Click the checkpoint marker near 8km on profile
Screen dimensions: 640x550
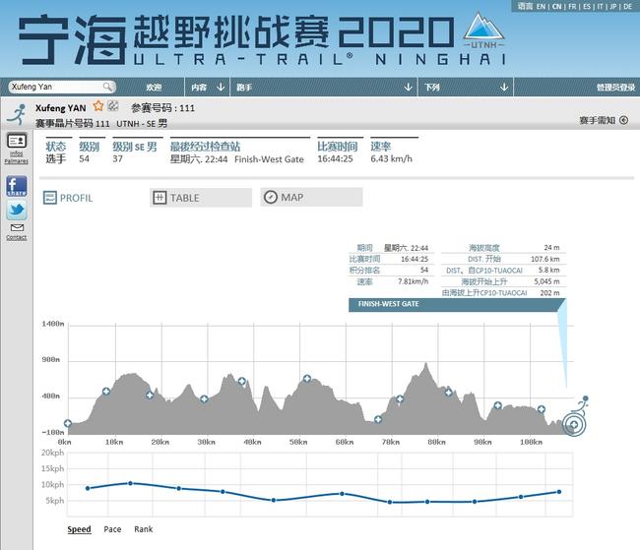(106, 392)
